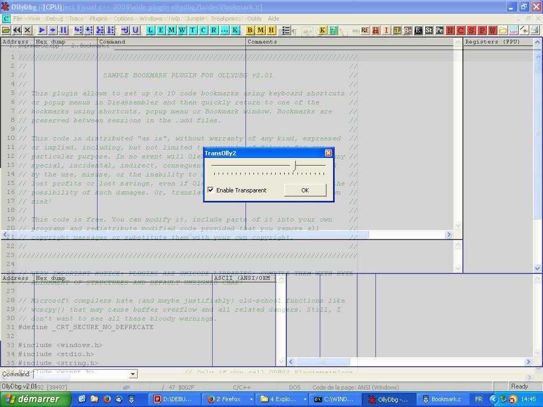
Task: Click the red S toolbar icon
Action: tap(471, 30)
